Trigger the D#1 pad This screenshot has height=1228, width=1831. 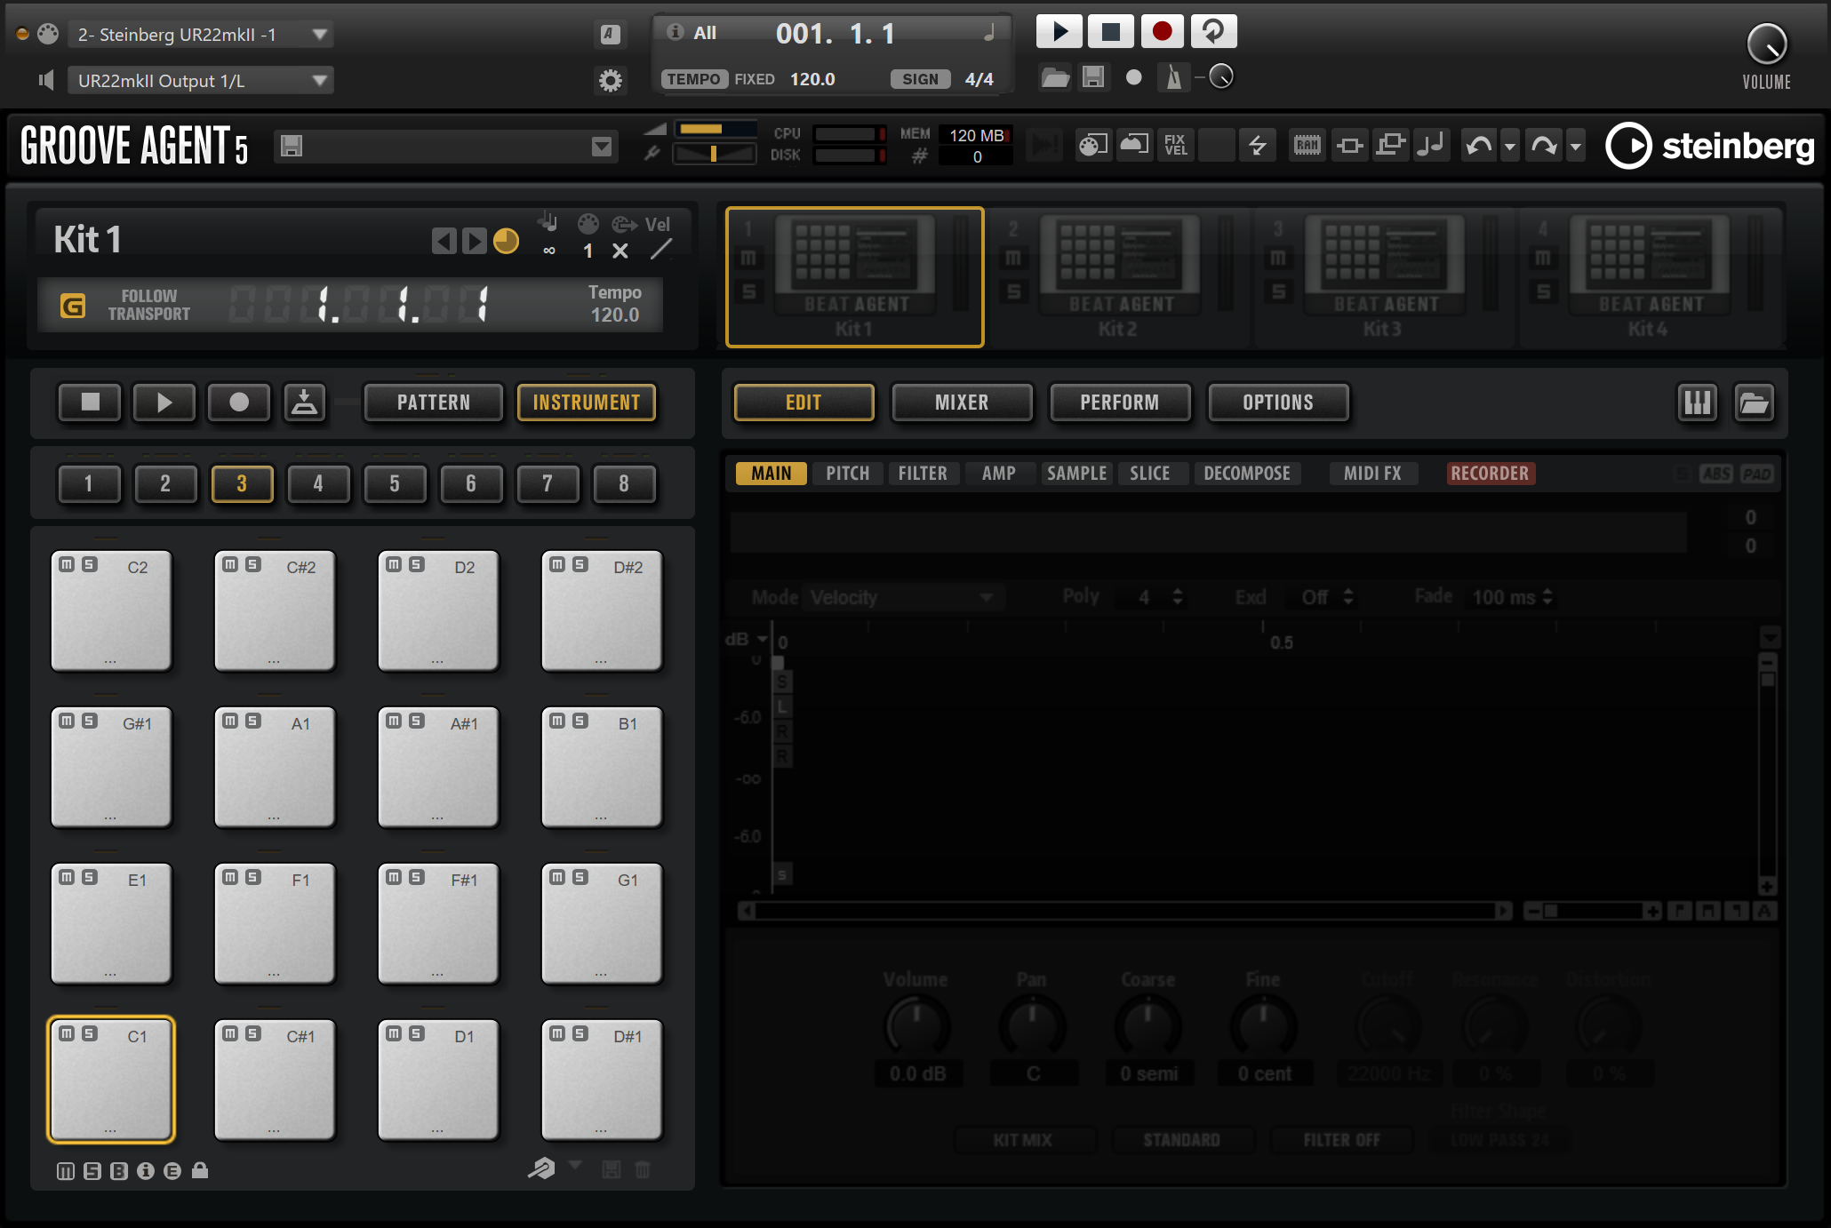601,1080
